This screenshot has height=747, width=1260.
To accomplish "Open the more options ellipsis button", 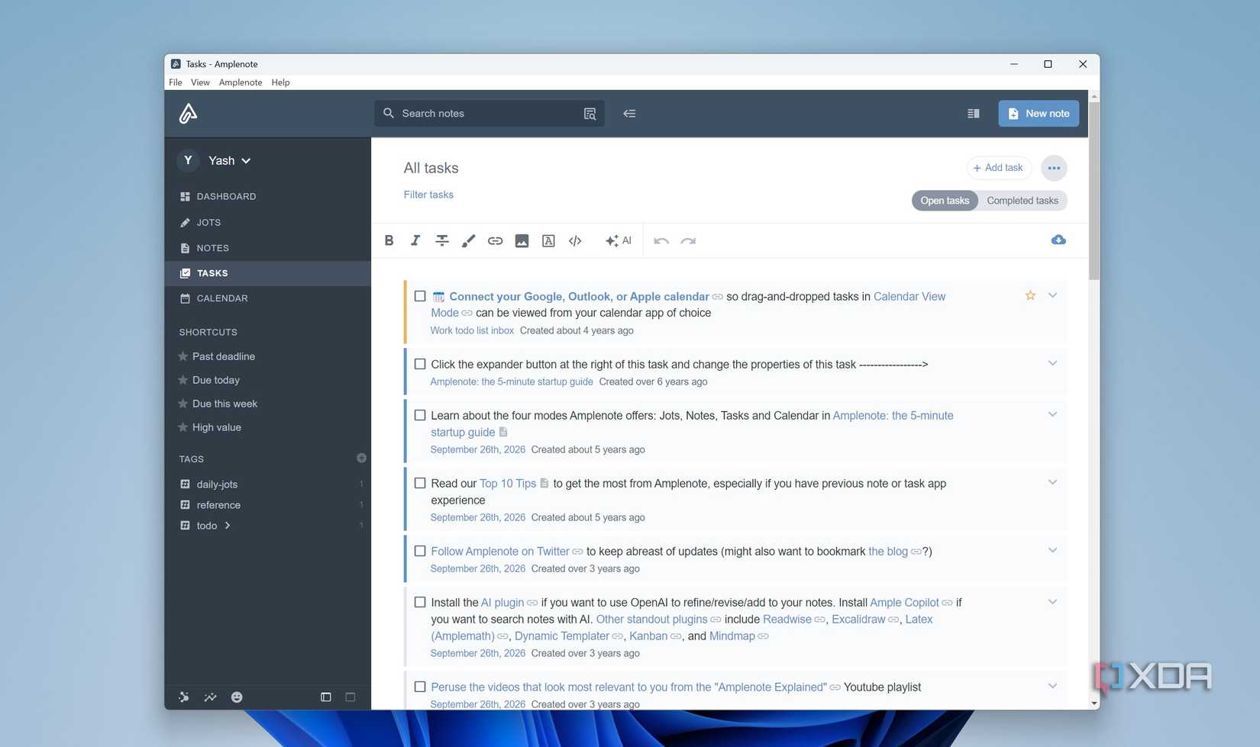I will (x=1054, y=168).
